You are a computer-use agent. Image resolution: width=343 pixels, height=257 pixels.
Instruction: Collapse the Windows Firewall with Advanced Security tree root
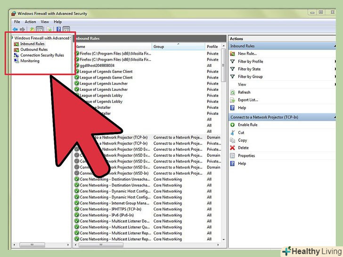[x=12, y=38]
